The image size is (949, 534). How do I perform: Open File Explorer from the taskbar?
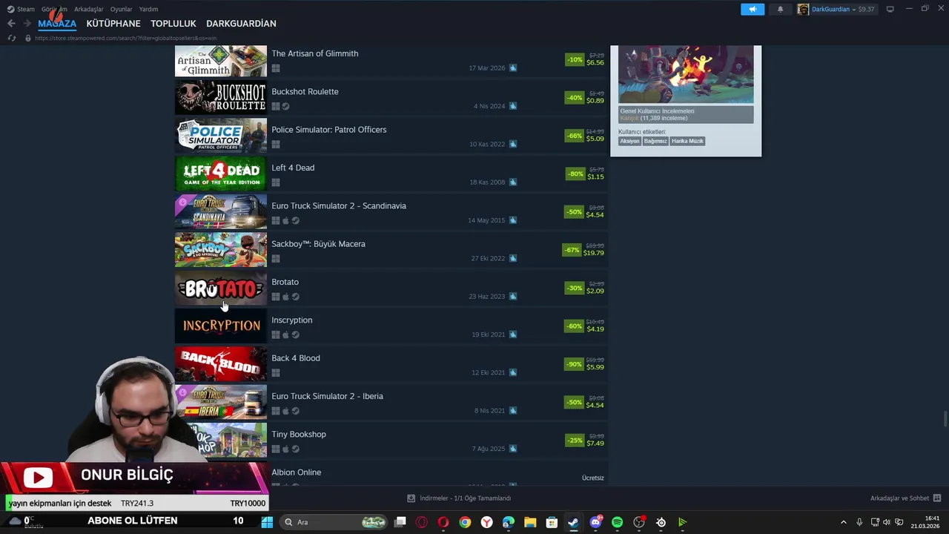click(x=530, y=522)
